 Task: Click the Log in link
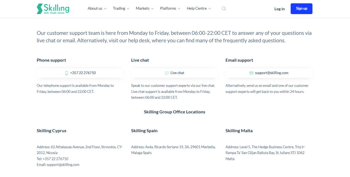click(279, 9)
